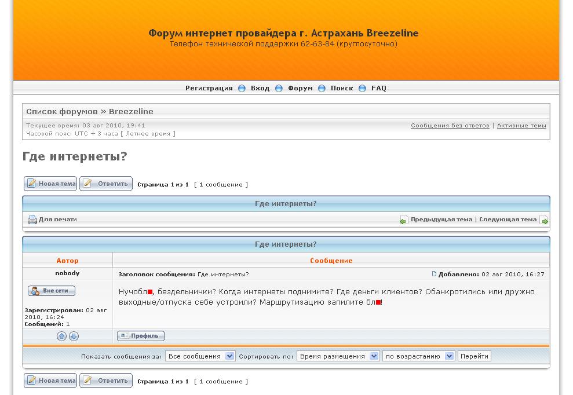Screen dimensions: 573x395
Task: Click 'Текущее время: 03 авг 2010, 19:41'
Action: 86,125
